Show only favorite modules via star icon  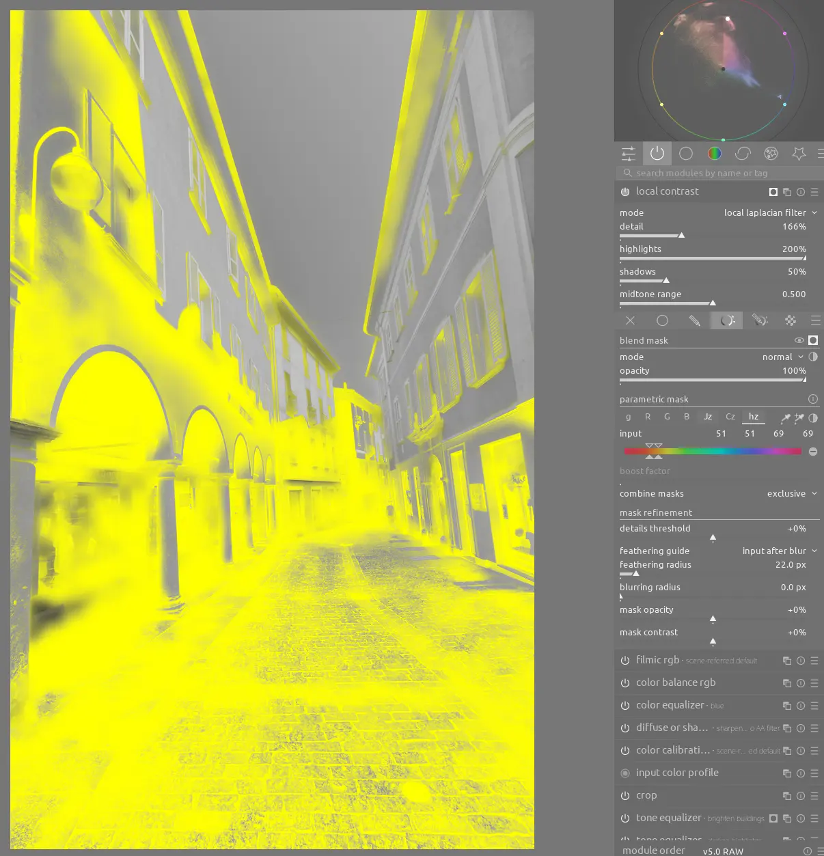pos(798,153)
